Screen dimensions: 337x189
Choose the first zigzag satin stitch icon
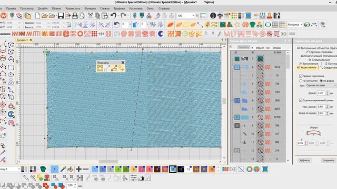(15, 34)
